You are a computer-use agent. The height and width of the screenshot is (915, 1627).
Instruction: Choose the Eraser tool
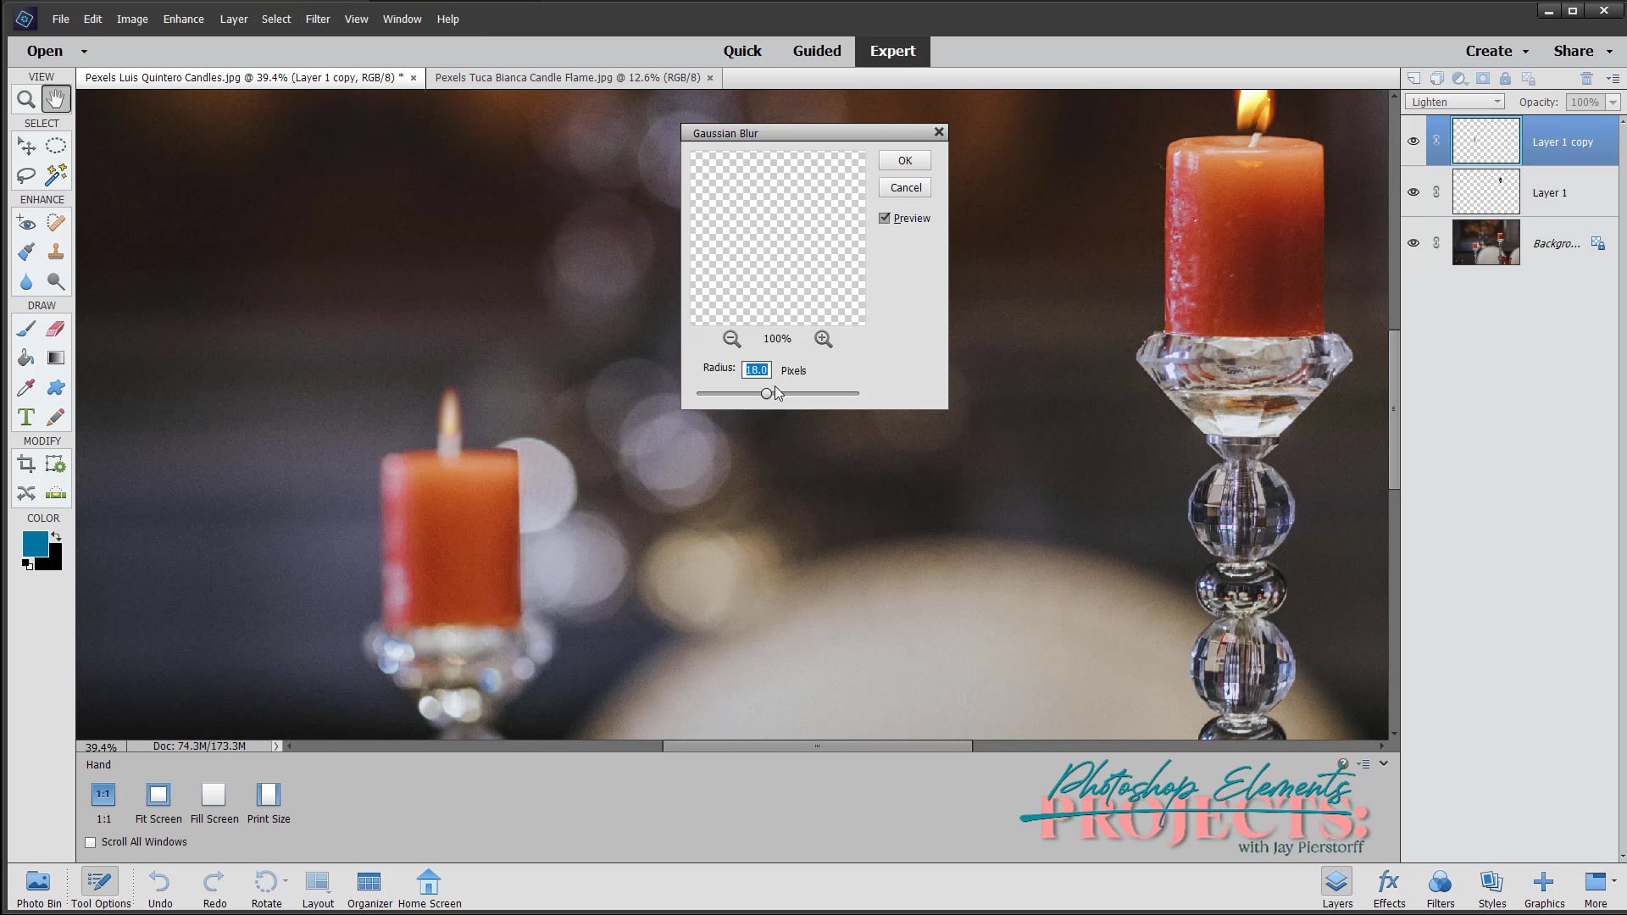click(54, 329)
